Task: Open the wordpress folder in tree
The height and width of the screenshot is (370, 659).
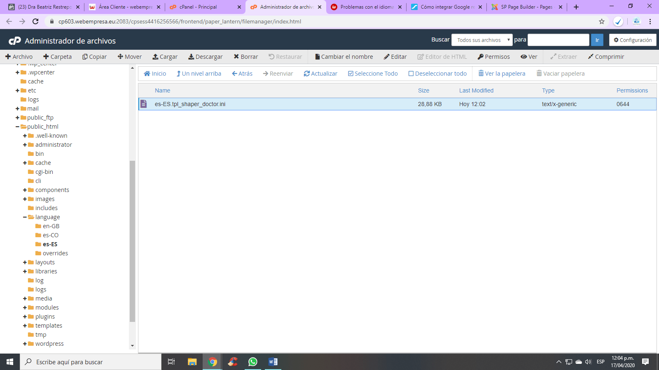Action: [x=49, y=344]
